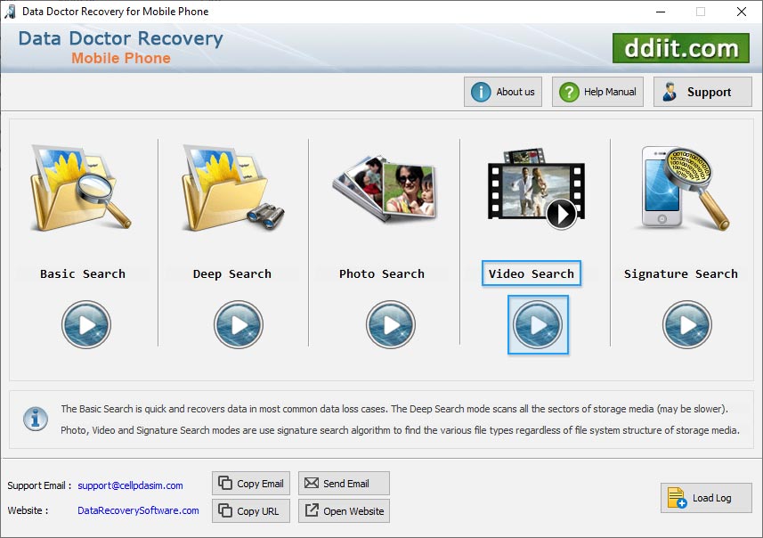Screen dimensions: 763x538
Task: Click the Send Email button
Action: click(x=344, y=482)
